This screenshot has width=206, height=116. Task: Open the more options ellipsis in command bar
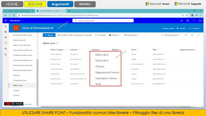[144, 35]
